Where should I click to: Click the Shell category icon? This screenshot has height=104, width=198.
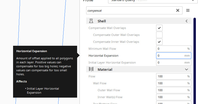coord(91,21)
